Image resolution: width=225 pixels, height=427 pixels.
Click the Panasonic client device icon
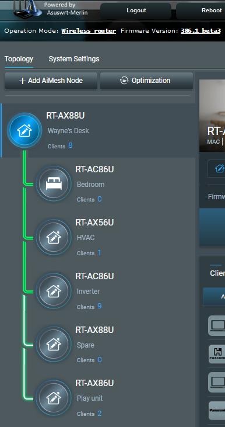click(x=217, y=411)
